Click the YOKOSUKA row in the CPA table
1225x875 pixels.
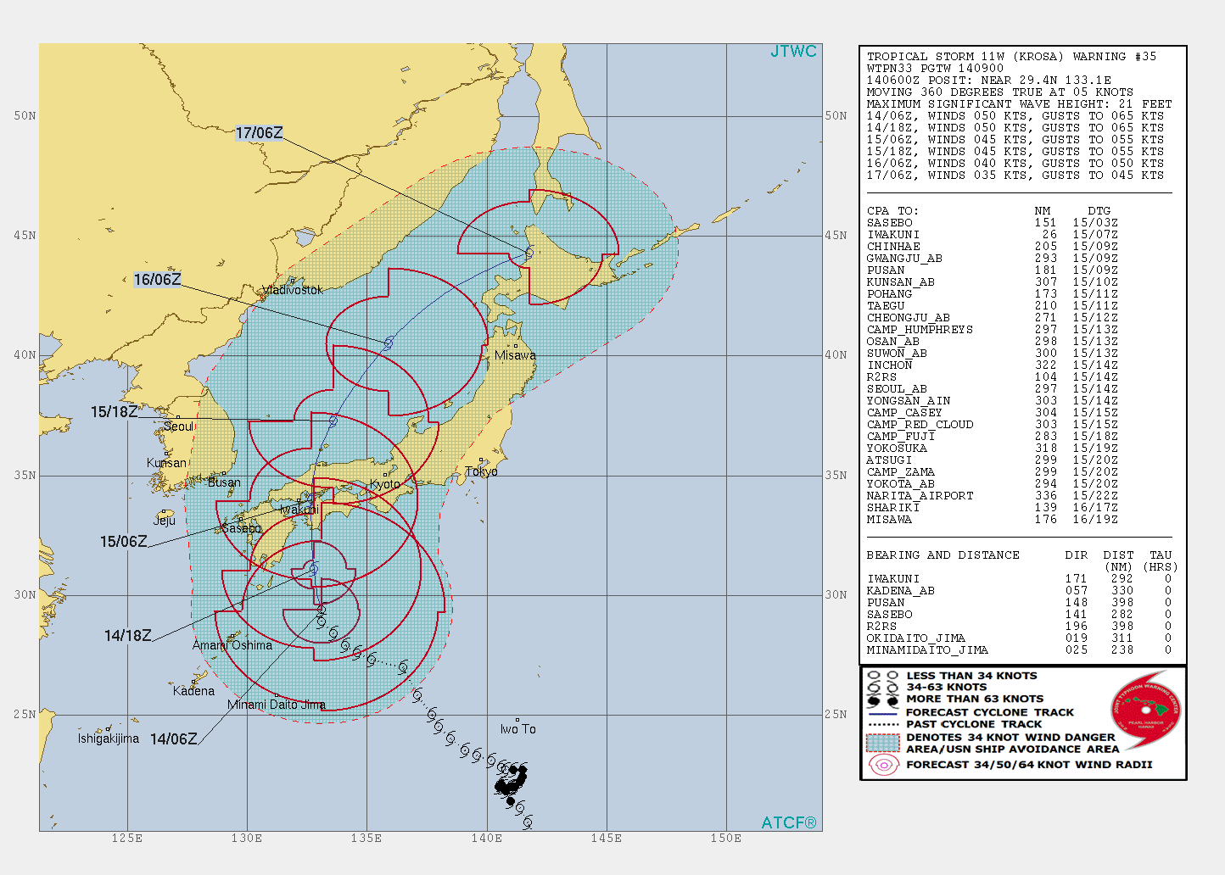[x=993, y=449]
